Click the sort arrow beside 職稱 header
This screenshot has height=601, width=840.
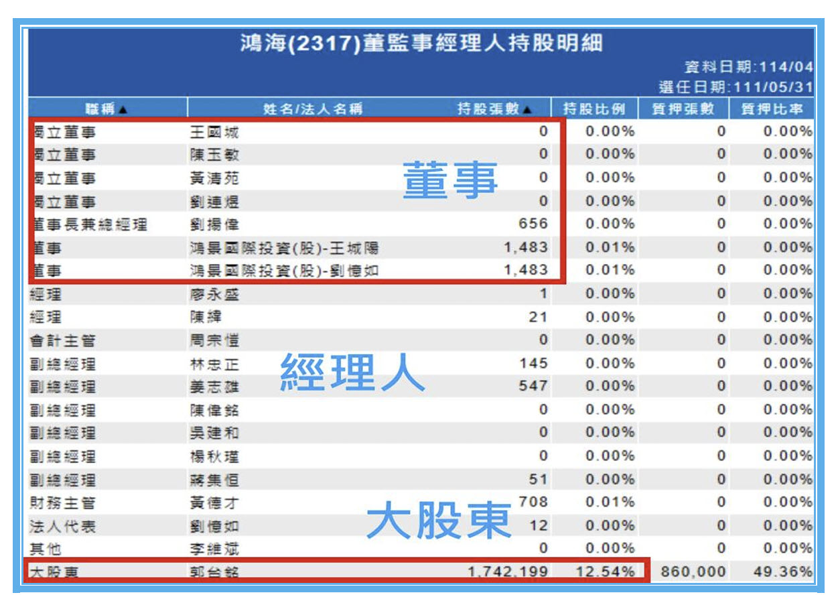123,109
